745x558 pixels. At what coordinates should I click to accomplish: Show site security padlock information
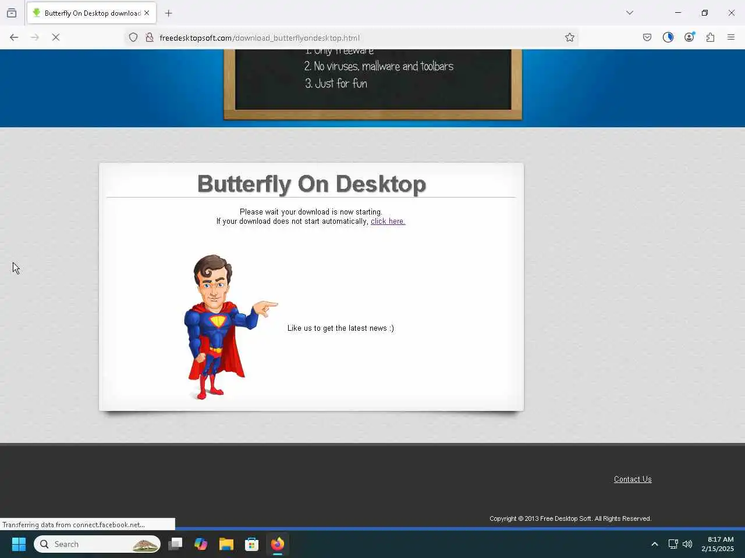(150, 37)
